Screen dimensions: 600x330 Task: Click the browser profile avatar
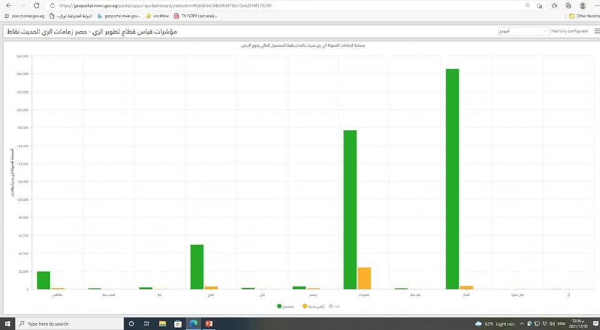tap(582, 6)
